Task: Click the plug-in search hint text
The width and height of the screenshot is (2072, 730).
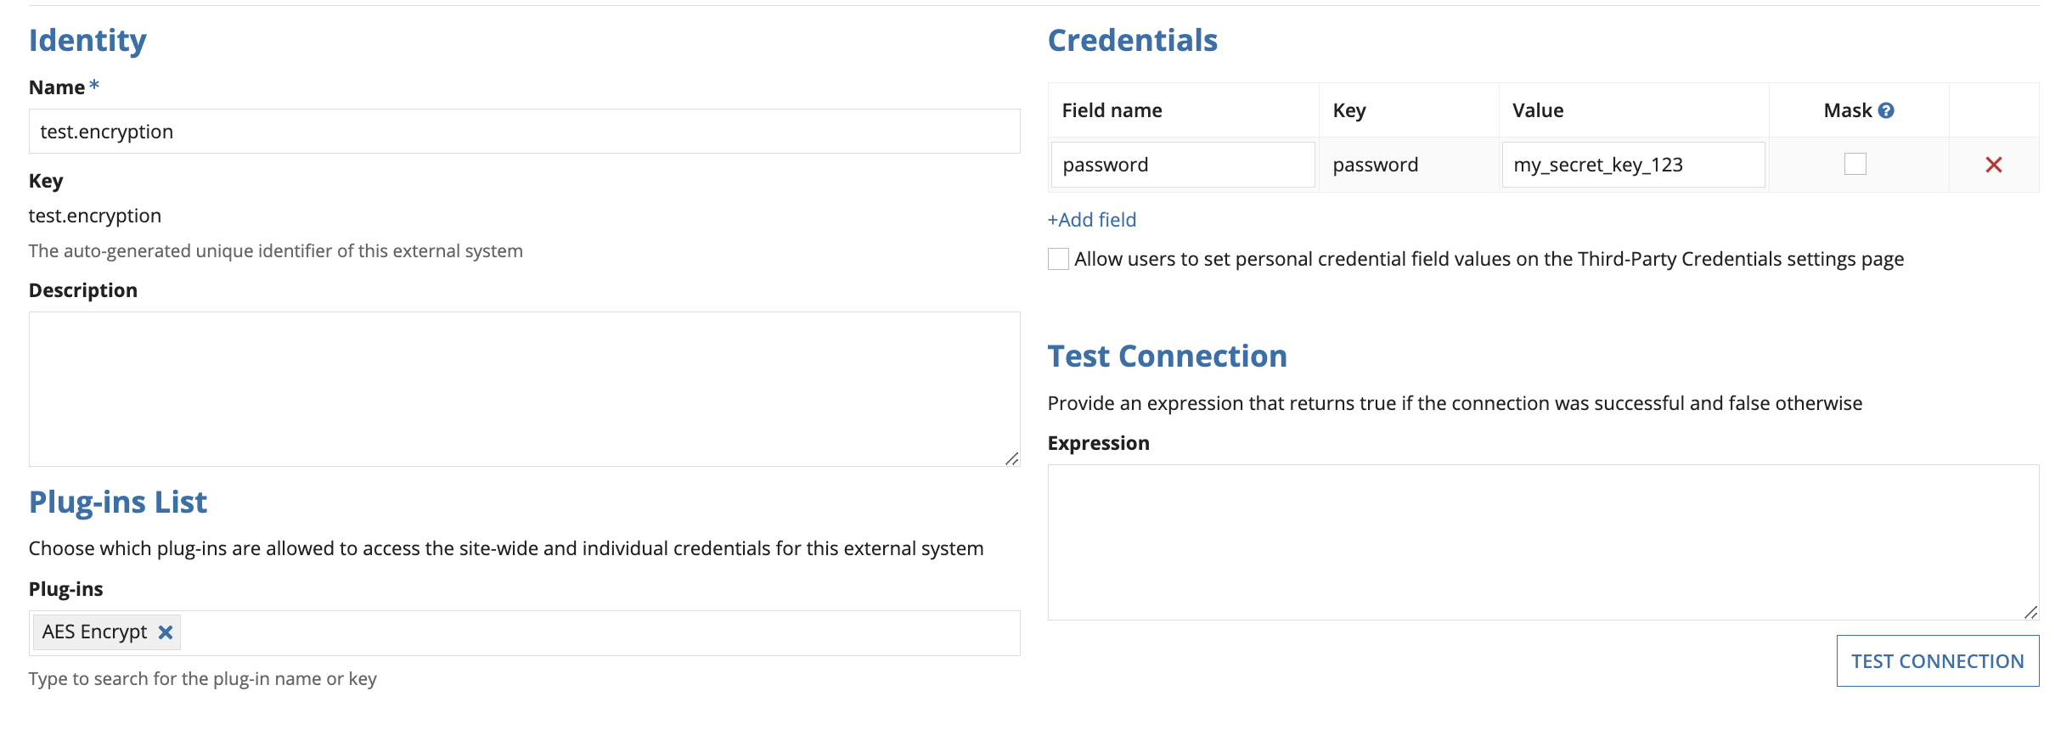Action: tap(203, 679)
